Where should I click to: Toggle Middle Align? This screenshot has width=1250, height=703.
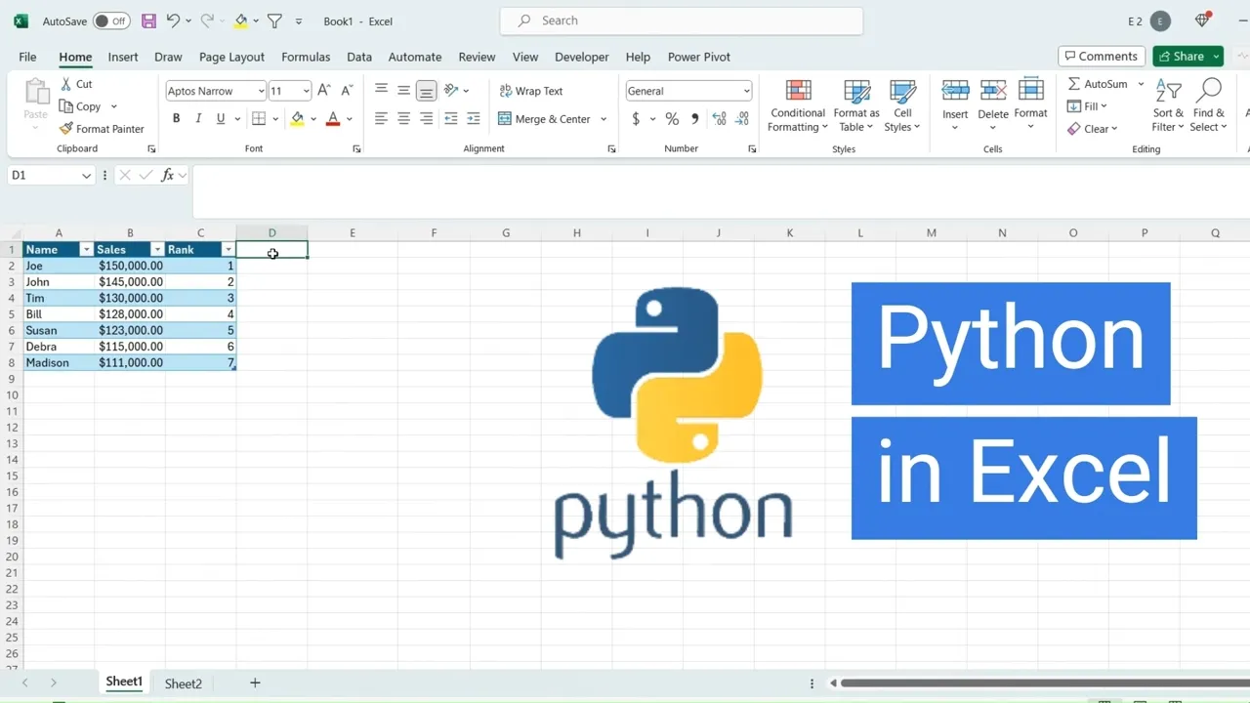[403, 91]
